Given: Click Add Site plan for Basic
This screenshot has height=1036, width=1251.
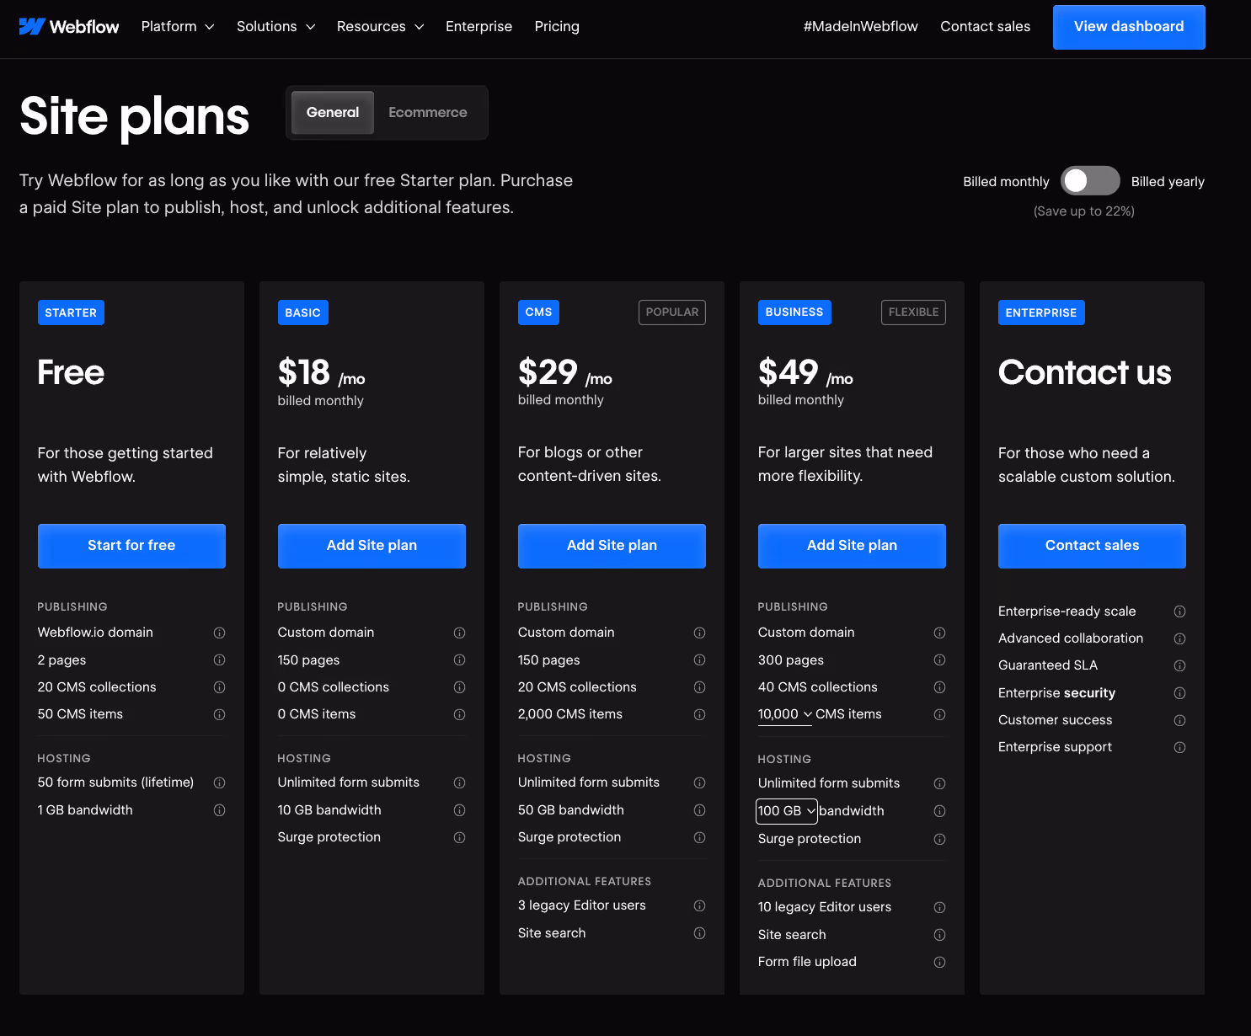Looking at the screenshot, I should click(372, 546).
